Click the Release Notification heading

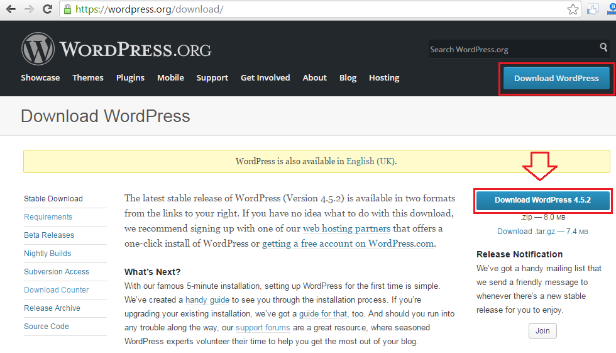[x=519, y=254]
